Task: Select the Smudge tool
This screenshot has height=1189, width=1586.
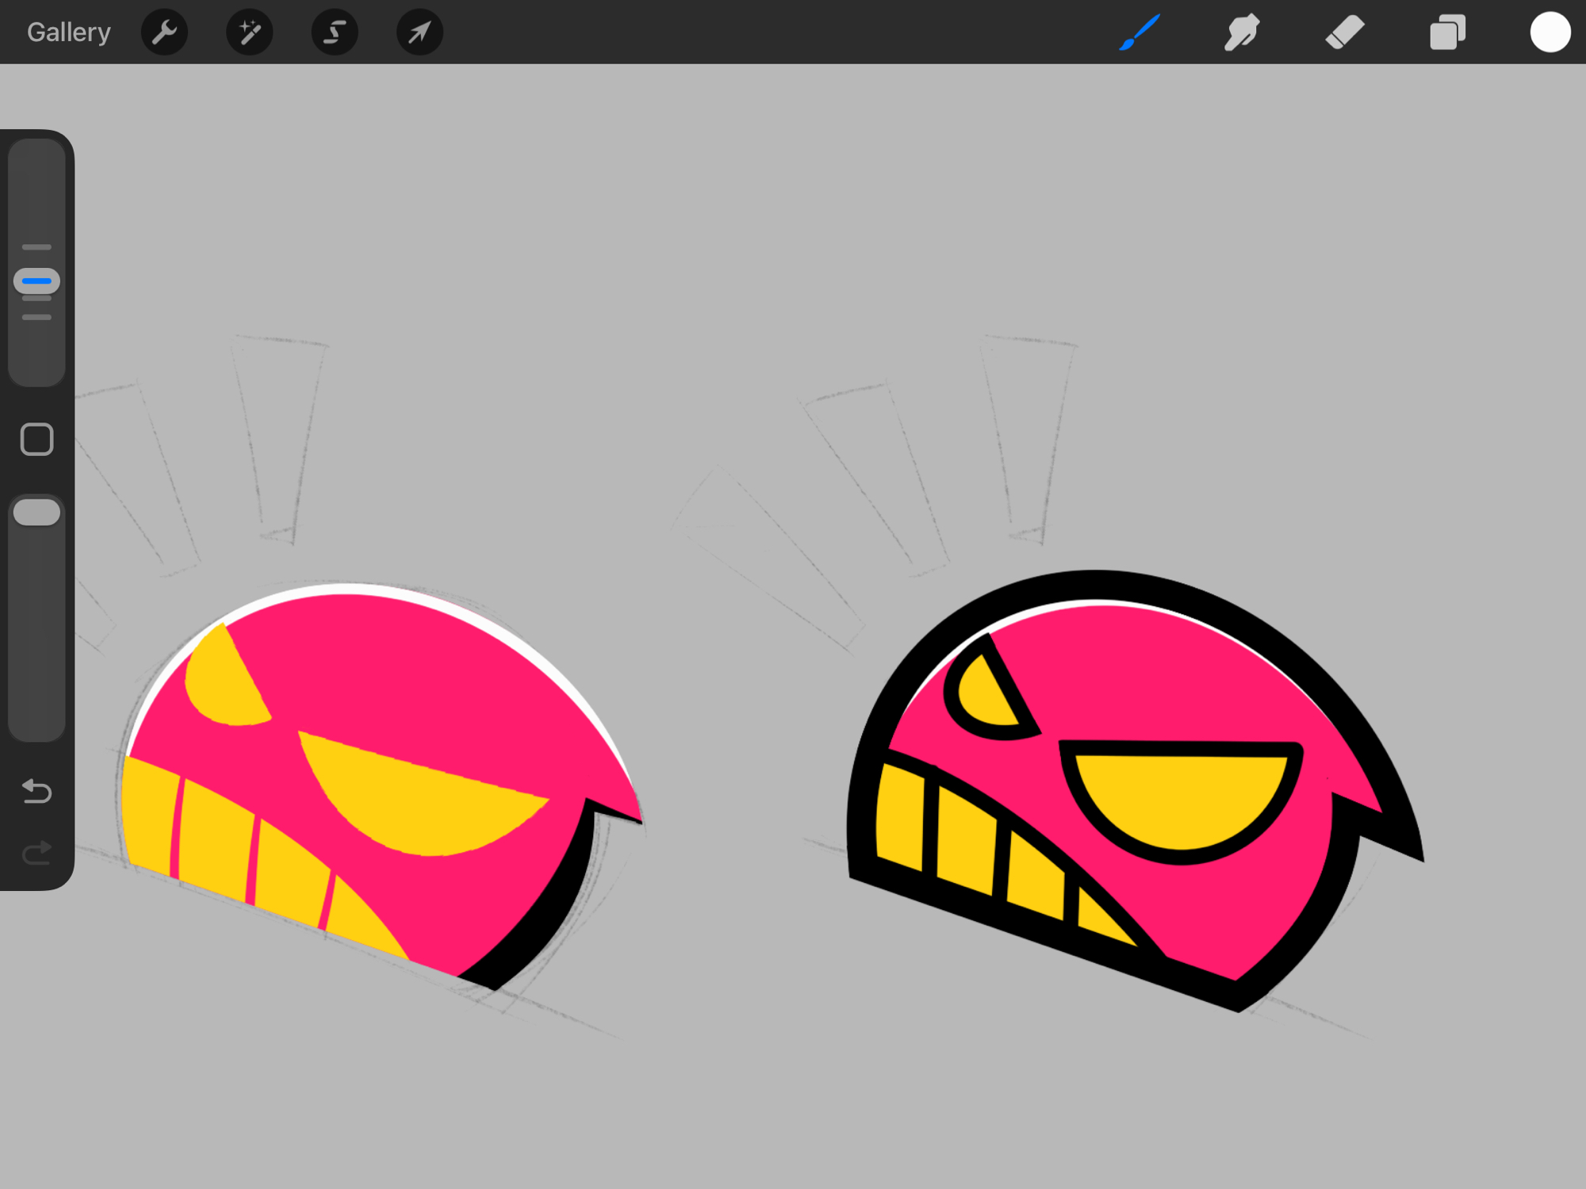Action: tap(1241, 32)
